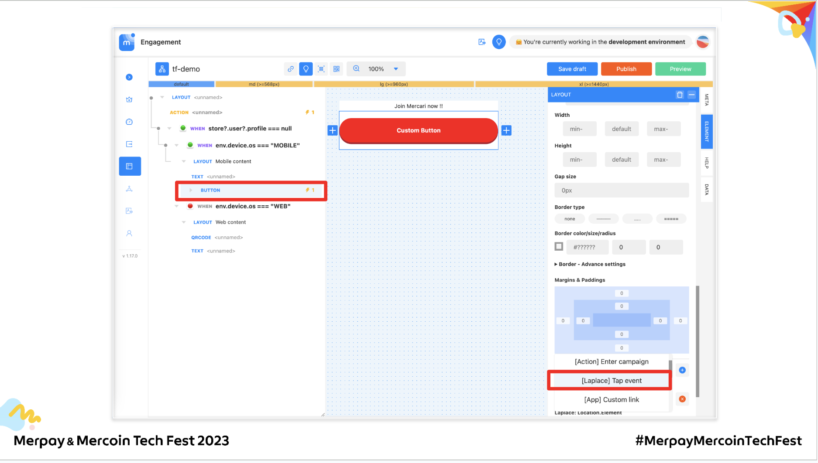Collapse the LAYOUT panel with minus icon
Viewport: 818px width, 463px height.
[x=692, y=95]
